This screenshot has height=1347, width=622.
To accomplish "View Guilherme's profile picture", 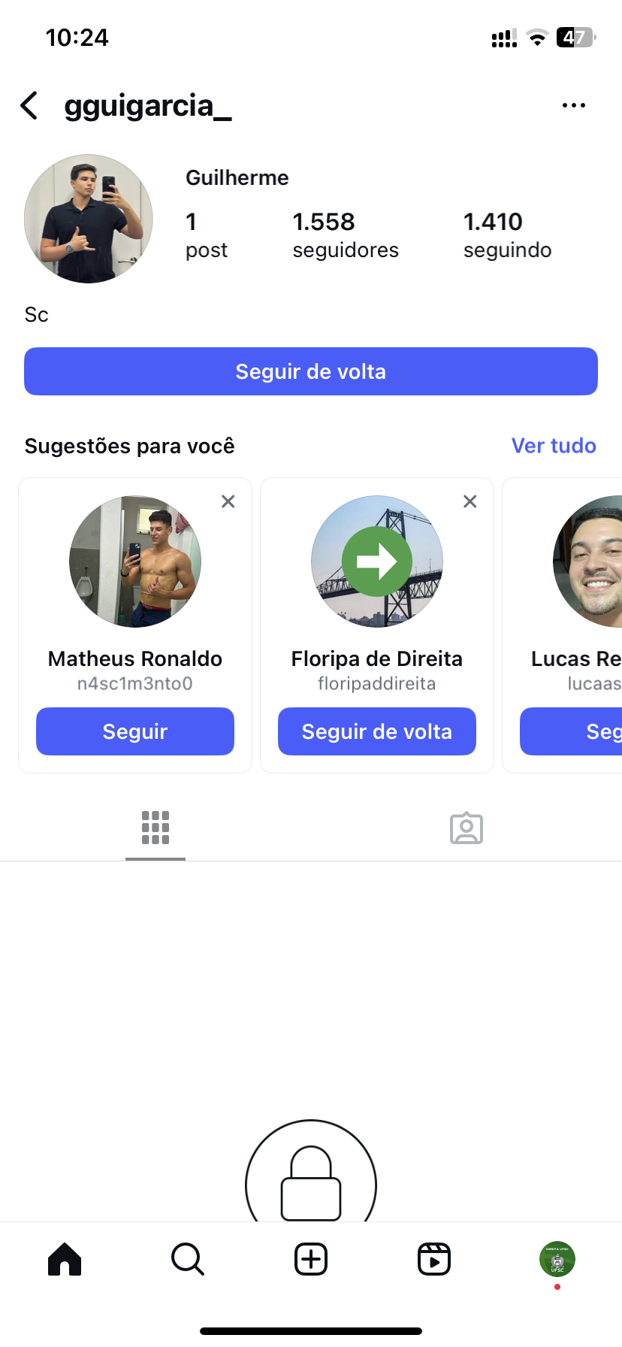I will [89, 219].
